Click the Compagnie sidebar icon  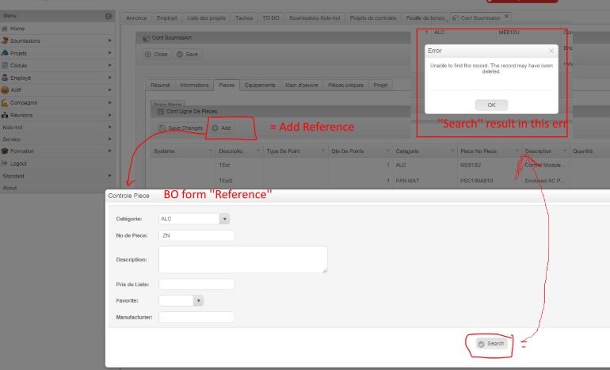click(5, 103)
